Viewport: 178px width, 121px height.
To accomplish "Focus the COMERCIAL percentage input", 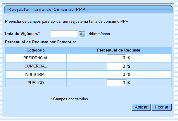I will coord(117,66).
